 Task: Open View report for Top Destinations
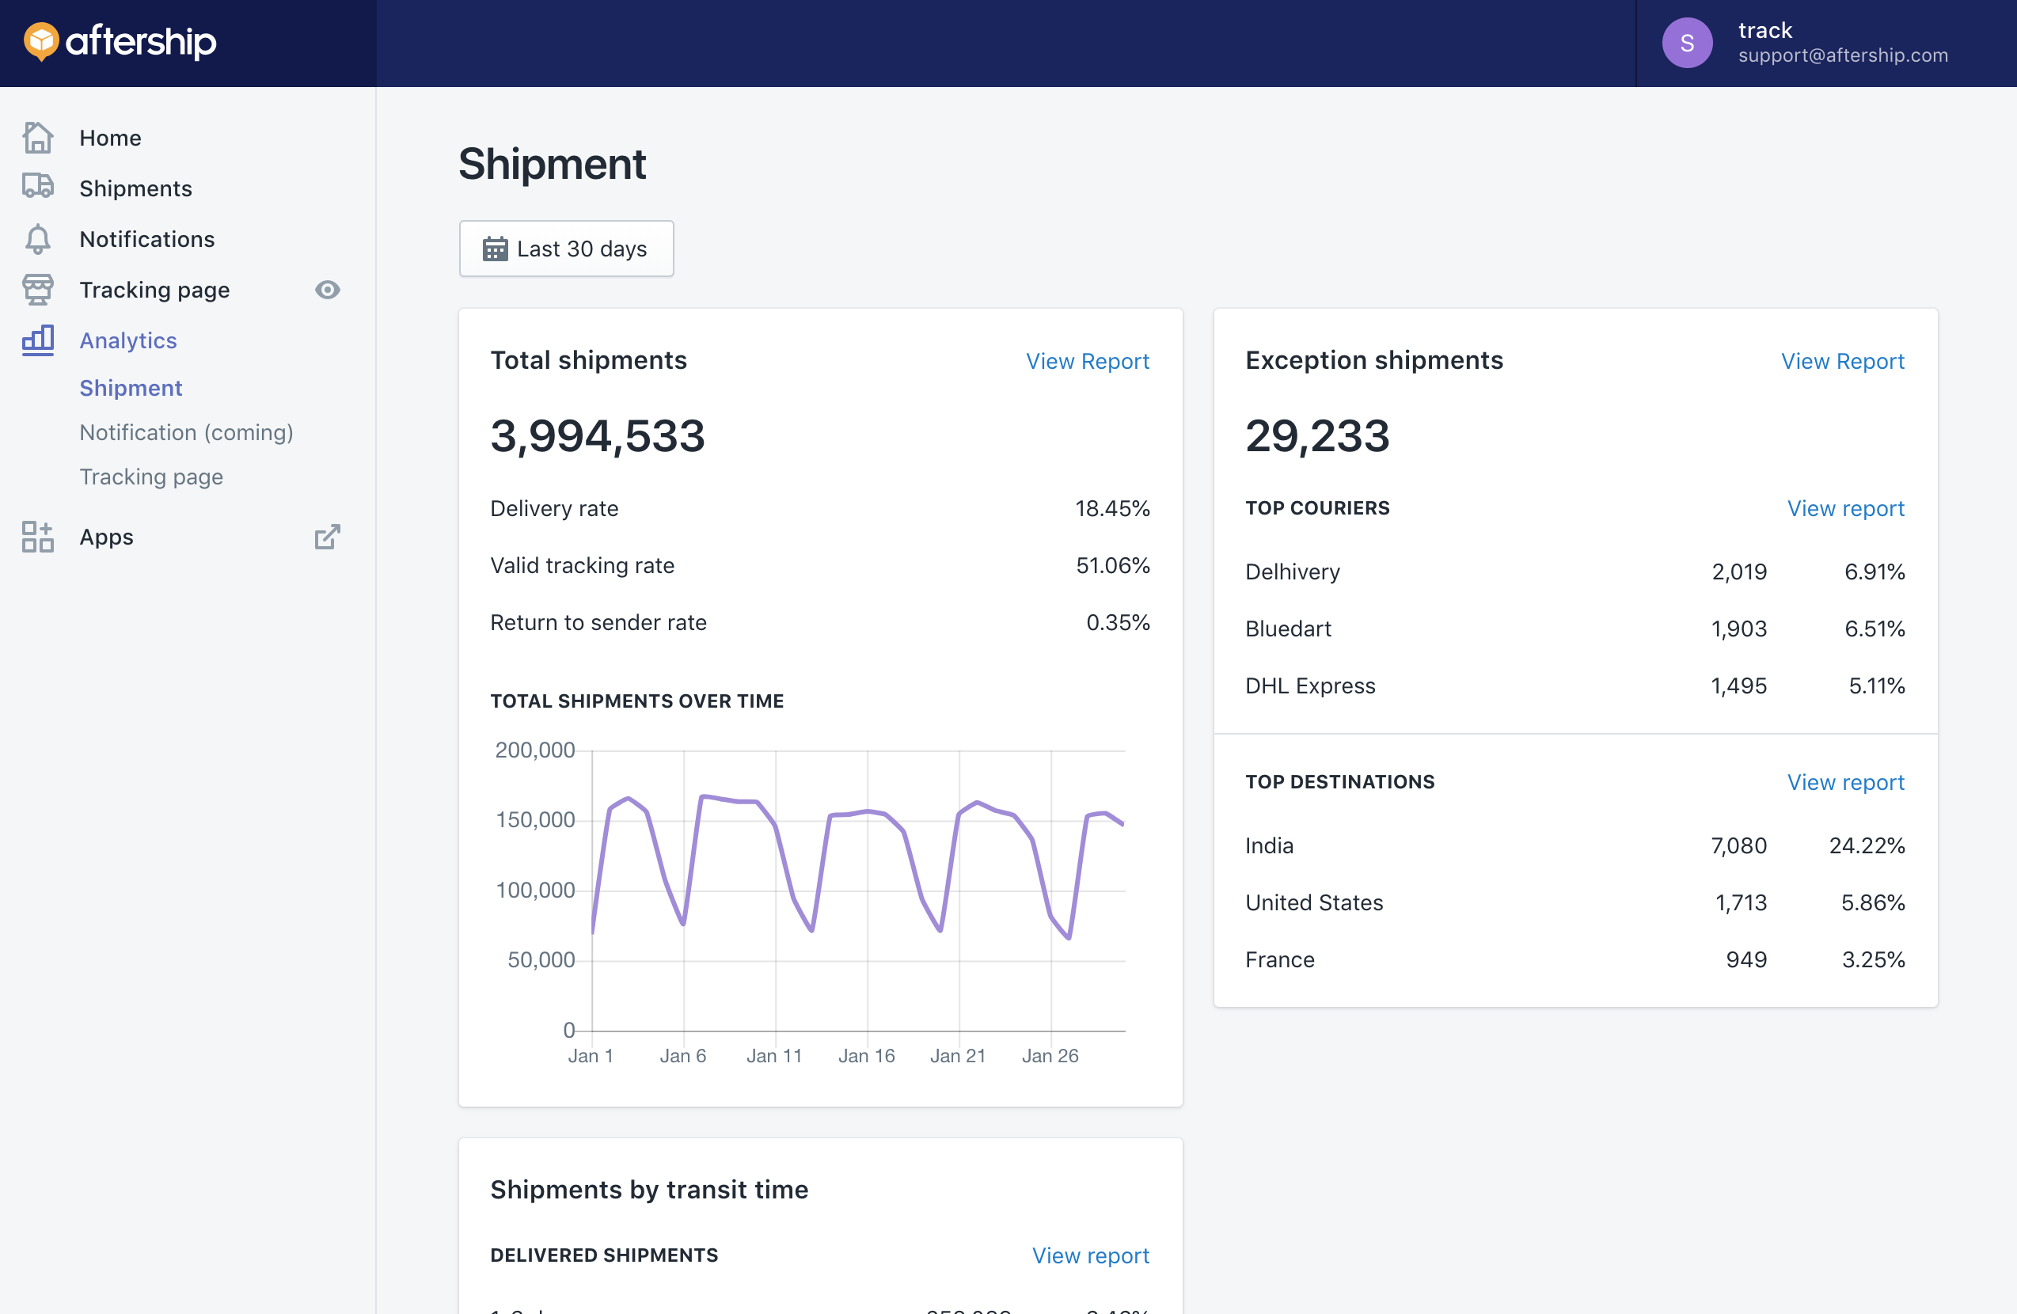point(1845,782)
